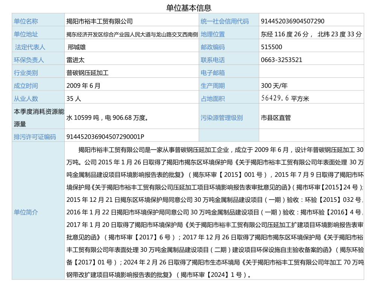This screenshot has height=281, width=376.
Task: Select the 生产周期 label
Action: pyautogui.click(x=213, y=86)
